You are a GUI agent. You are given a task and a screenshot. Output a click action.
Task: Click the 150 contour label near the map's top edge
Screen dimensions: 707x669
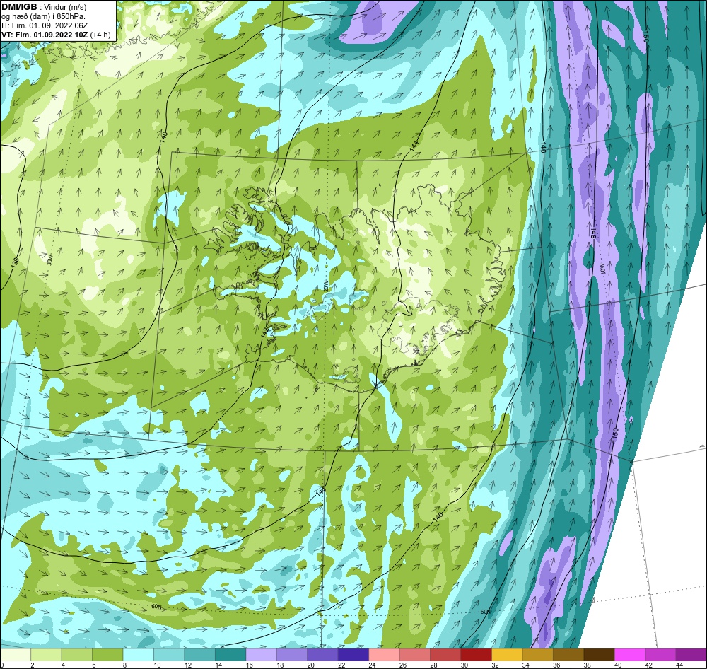coord(645,38)
